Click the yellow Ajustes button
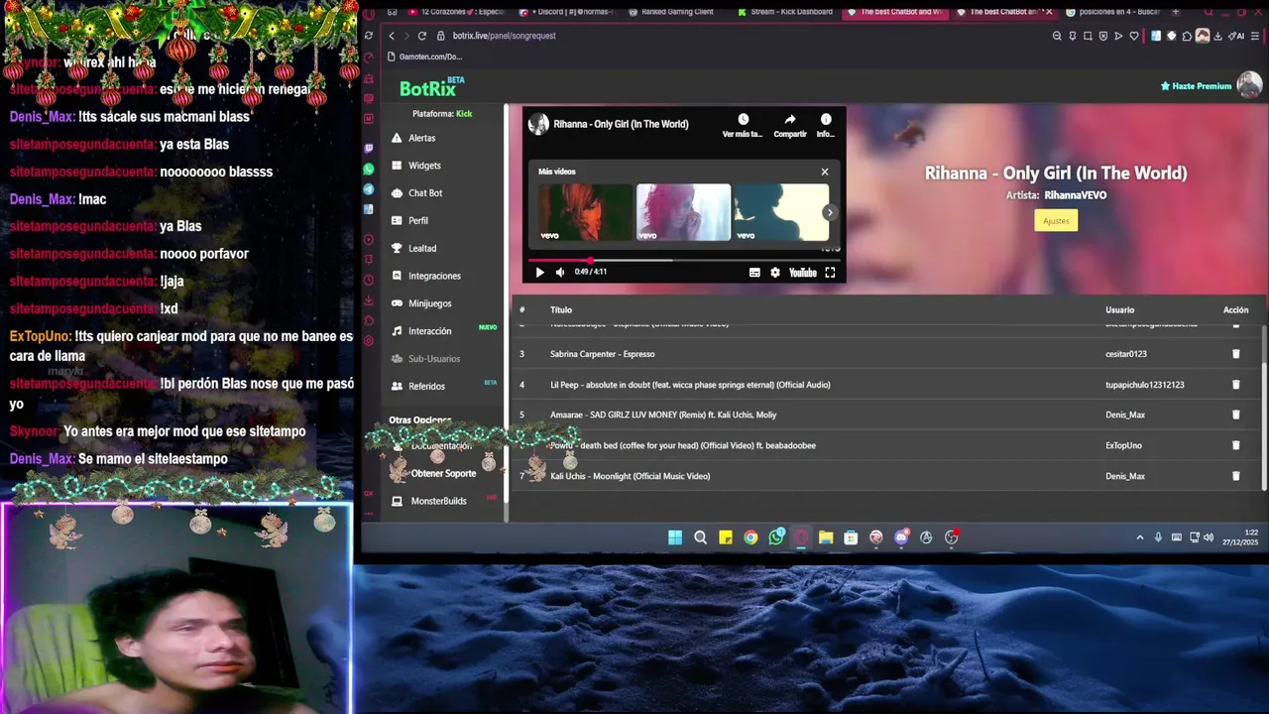Screen dimensions: 1269x714 1056,220
